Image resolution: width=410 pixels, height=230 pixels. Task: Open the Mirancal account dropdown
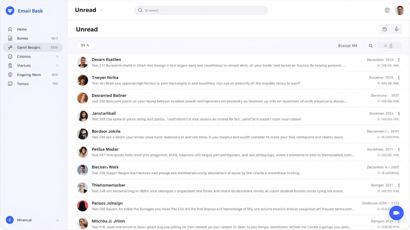coord(57,220)
